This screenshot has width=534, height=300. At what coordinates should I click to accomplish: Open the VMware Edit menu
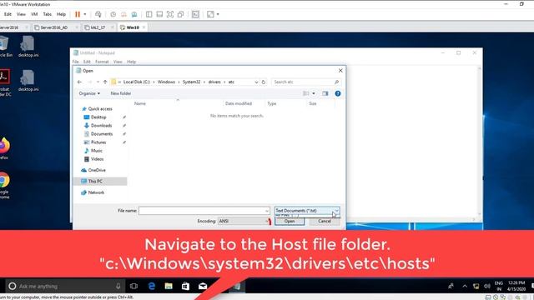[8, 14]
